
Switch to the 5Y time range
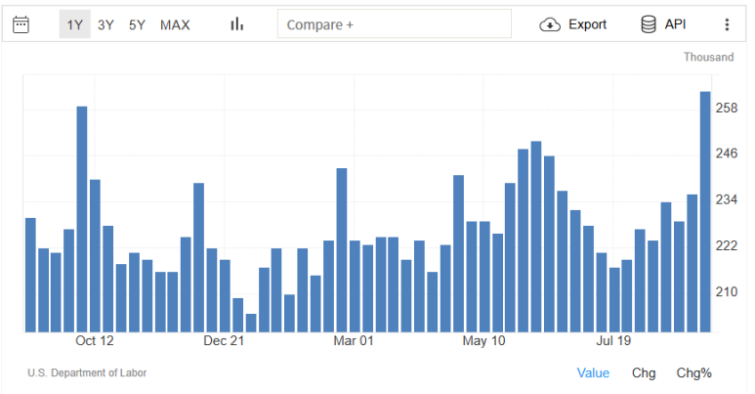(x=137, y=24)
